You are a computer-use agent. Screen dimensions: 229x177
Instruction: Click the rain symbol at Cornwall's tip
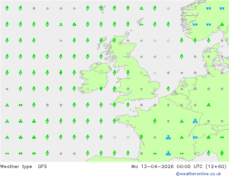114,105
